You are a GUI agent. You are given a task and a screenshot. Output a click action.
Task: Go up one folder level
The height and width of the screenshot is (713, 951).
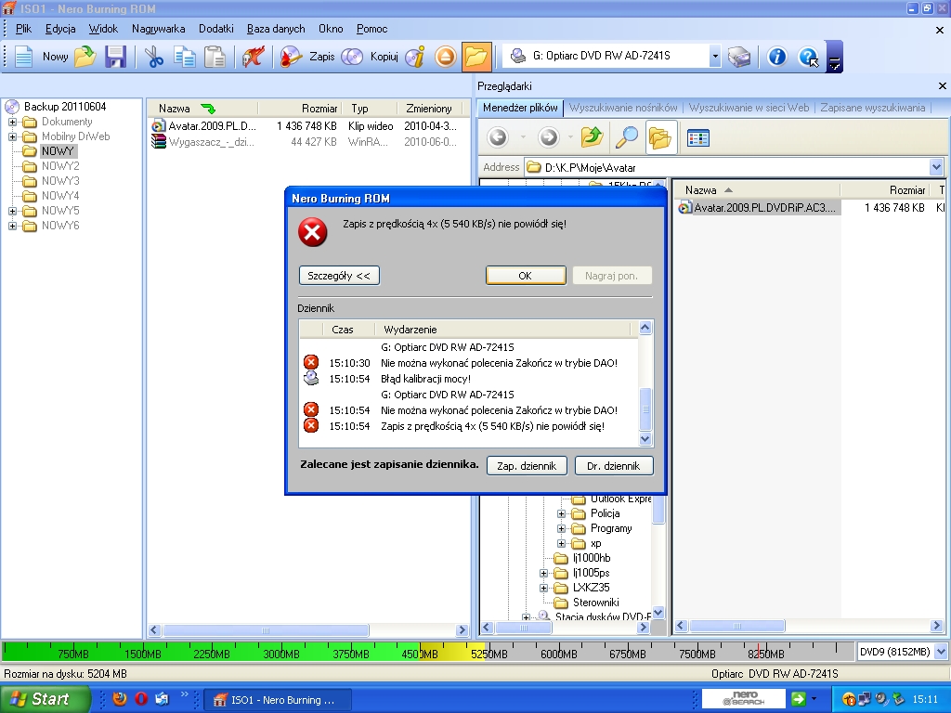(x=592, y=137)
